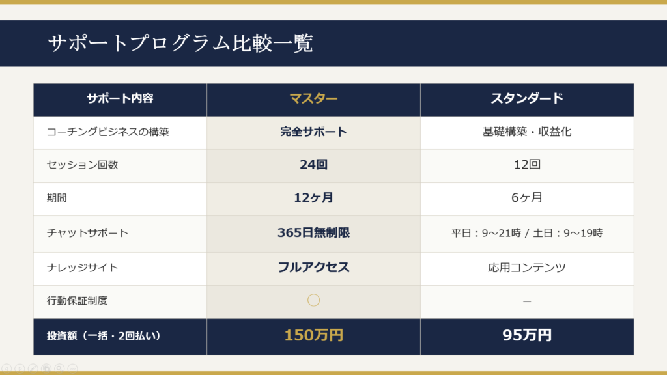
Task: Select the 24回 session count cell
Action: click(x=313, y=165)
